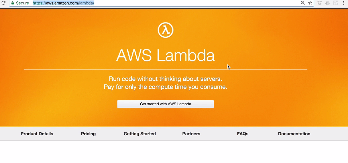Switch to the Getting Started tab
The height and width of the screenshot is (163, 348).
[x=140, y=134]
